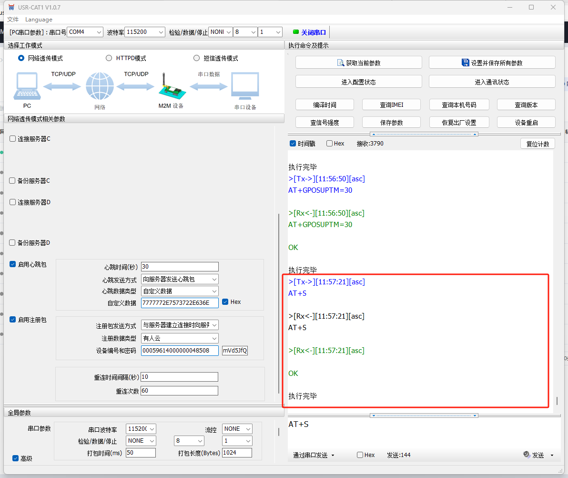
Task: Click the 查询IMEI button
Action: tap(391, 105)
